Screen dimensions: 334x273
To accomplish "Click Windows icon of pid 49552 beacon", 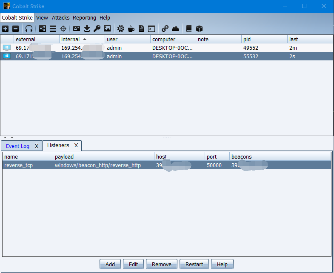I will coord(7,48).
